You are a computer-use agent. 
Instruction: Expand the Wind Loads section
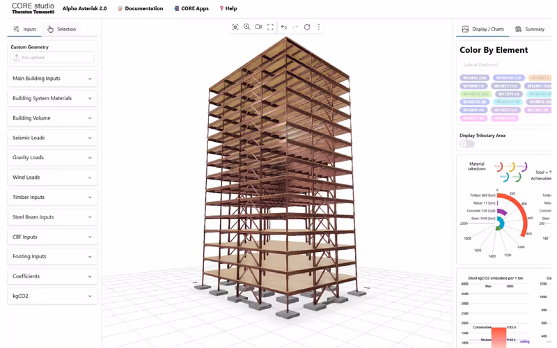52,177
